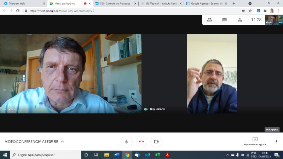Switch to Google Agenda tab
The image size is (283, 159).
pos(207,4)
